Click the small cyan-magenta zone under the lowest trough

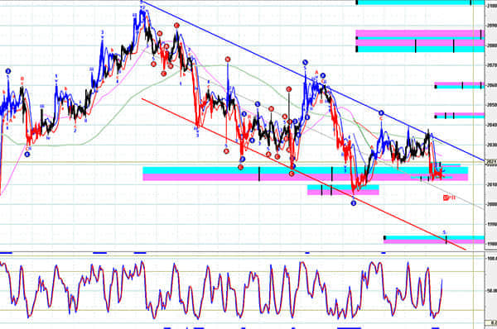coord(343,190)
